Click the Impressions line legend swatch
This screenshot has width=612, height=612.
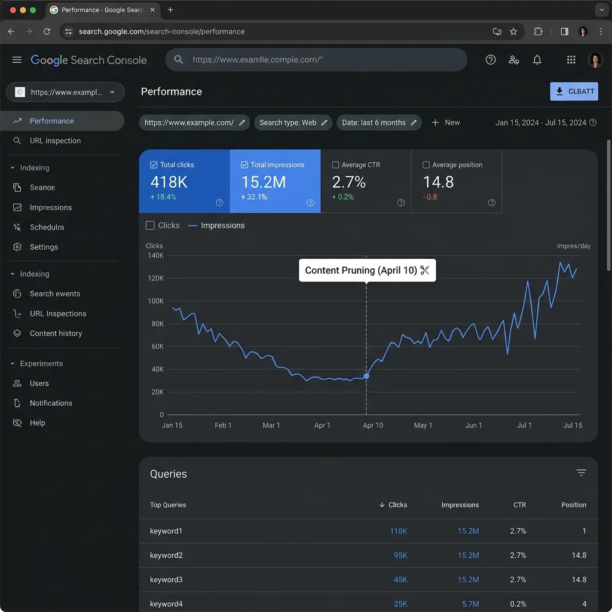pyautogui.click(x=192, y=225)
